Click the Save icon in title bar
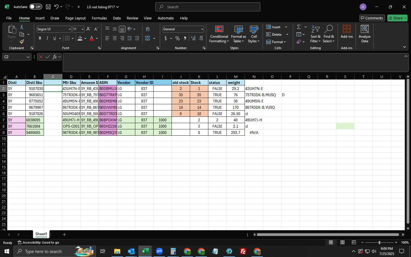This screenshot has height=257, width=411. [48, 7]
